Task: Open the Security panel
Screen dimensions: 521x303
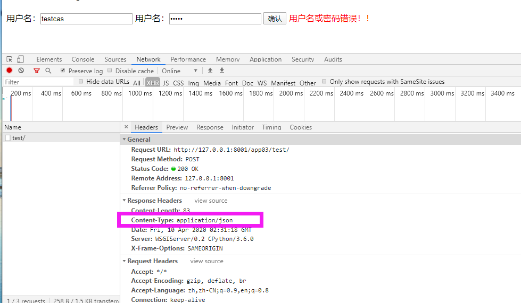Action: click(303, 59)
